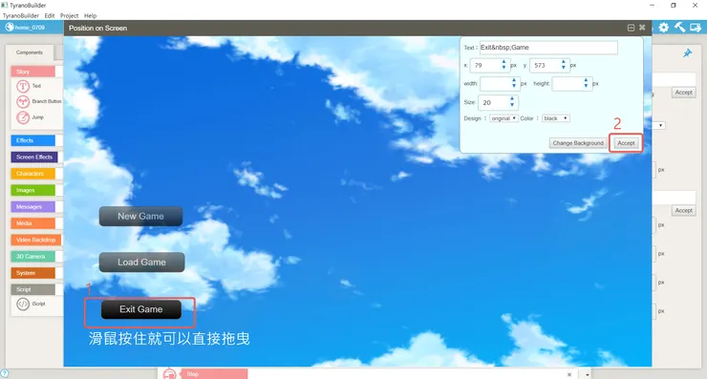Screen dimensions: 707x379
Task: Click the TyranoBuilder title bar app icon
Action: pos(5,5)
